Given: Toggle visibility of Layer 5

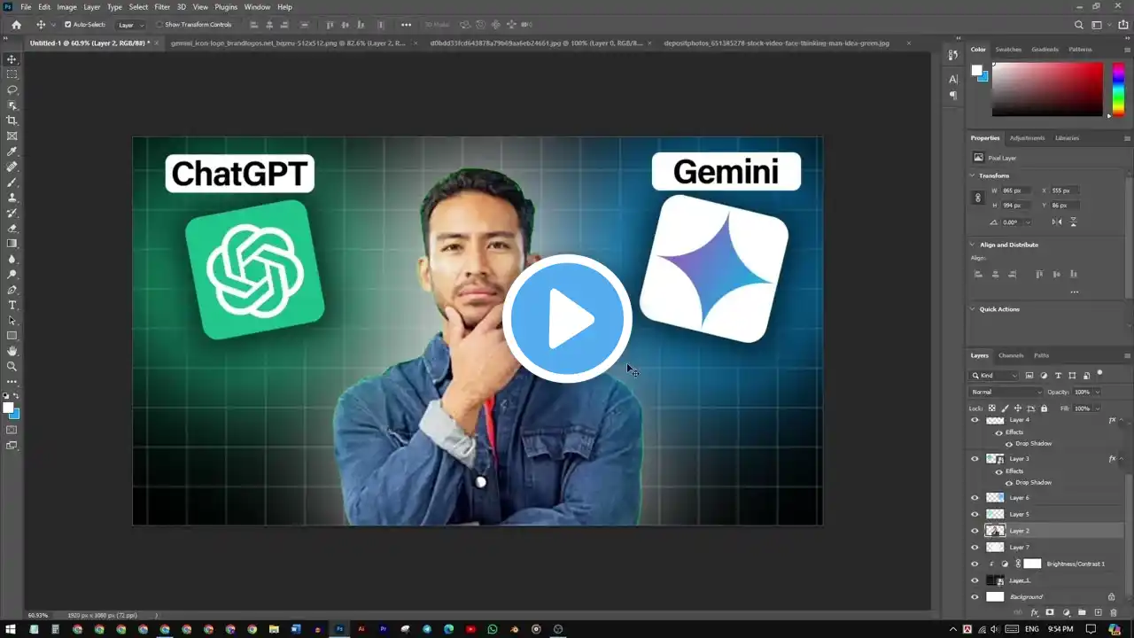Looking at the screenshot, I should tap(975, 514).
